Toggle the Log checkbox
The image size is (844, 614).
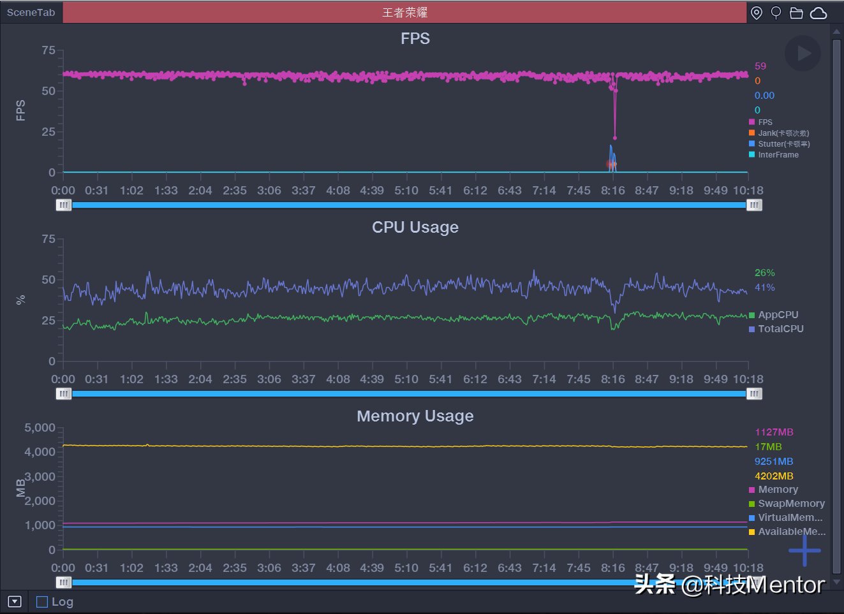[42, 601]
